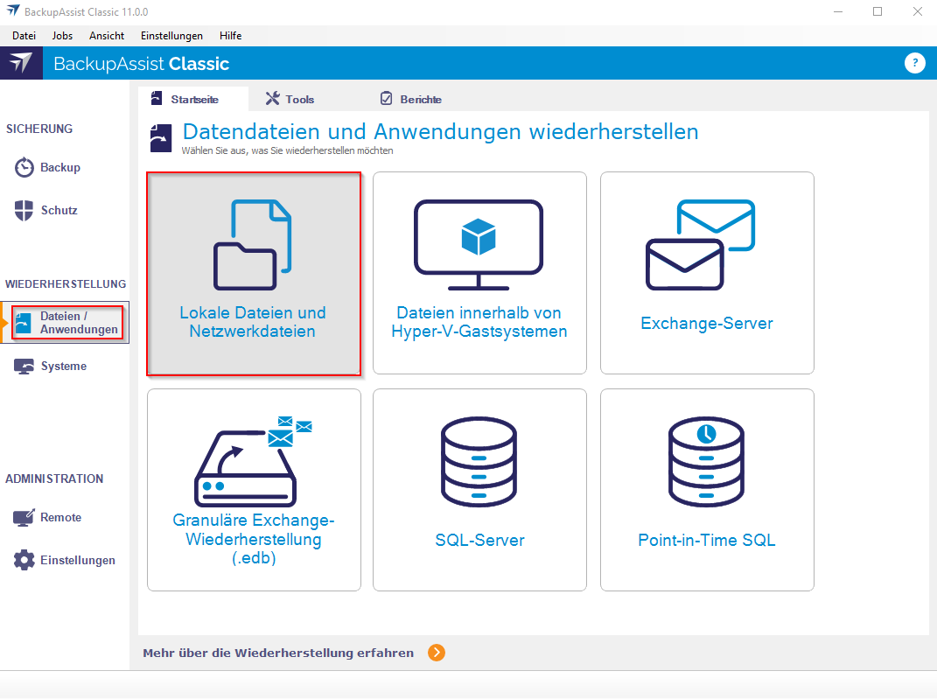Select the Systeme monitor icon
The image size is (937, 699).
point(24,367)
